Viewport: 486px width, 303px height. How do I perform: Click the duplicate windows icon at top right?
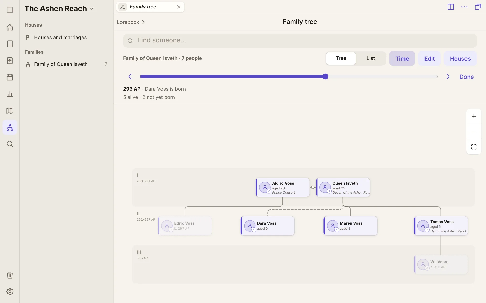[x=478, y=7]
